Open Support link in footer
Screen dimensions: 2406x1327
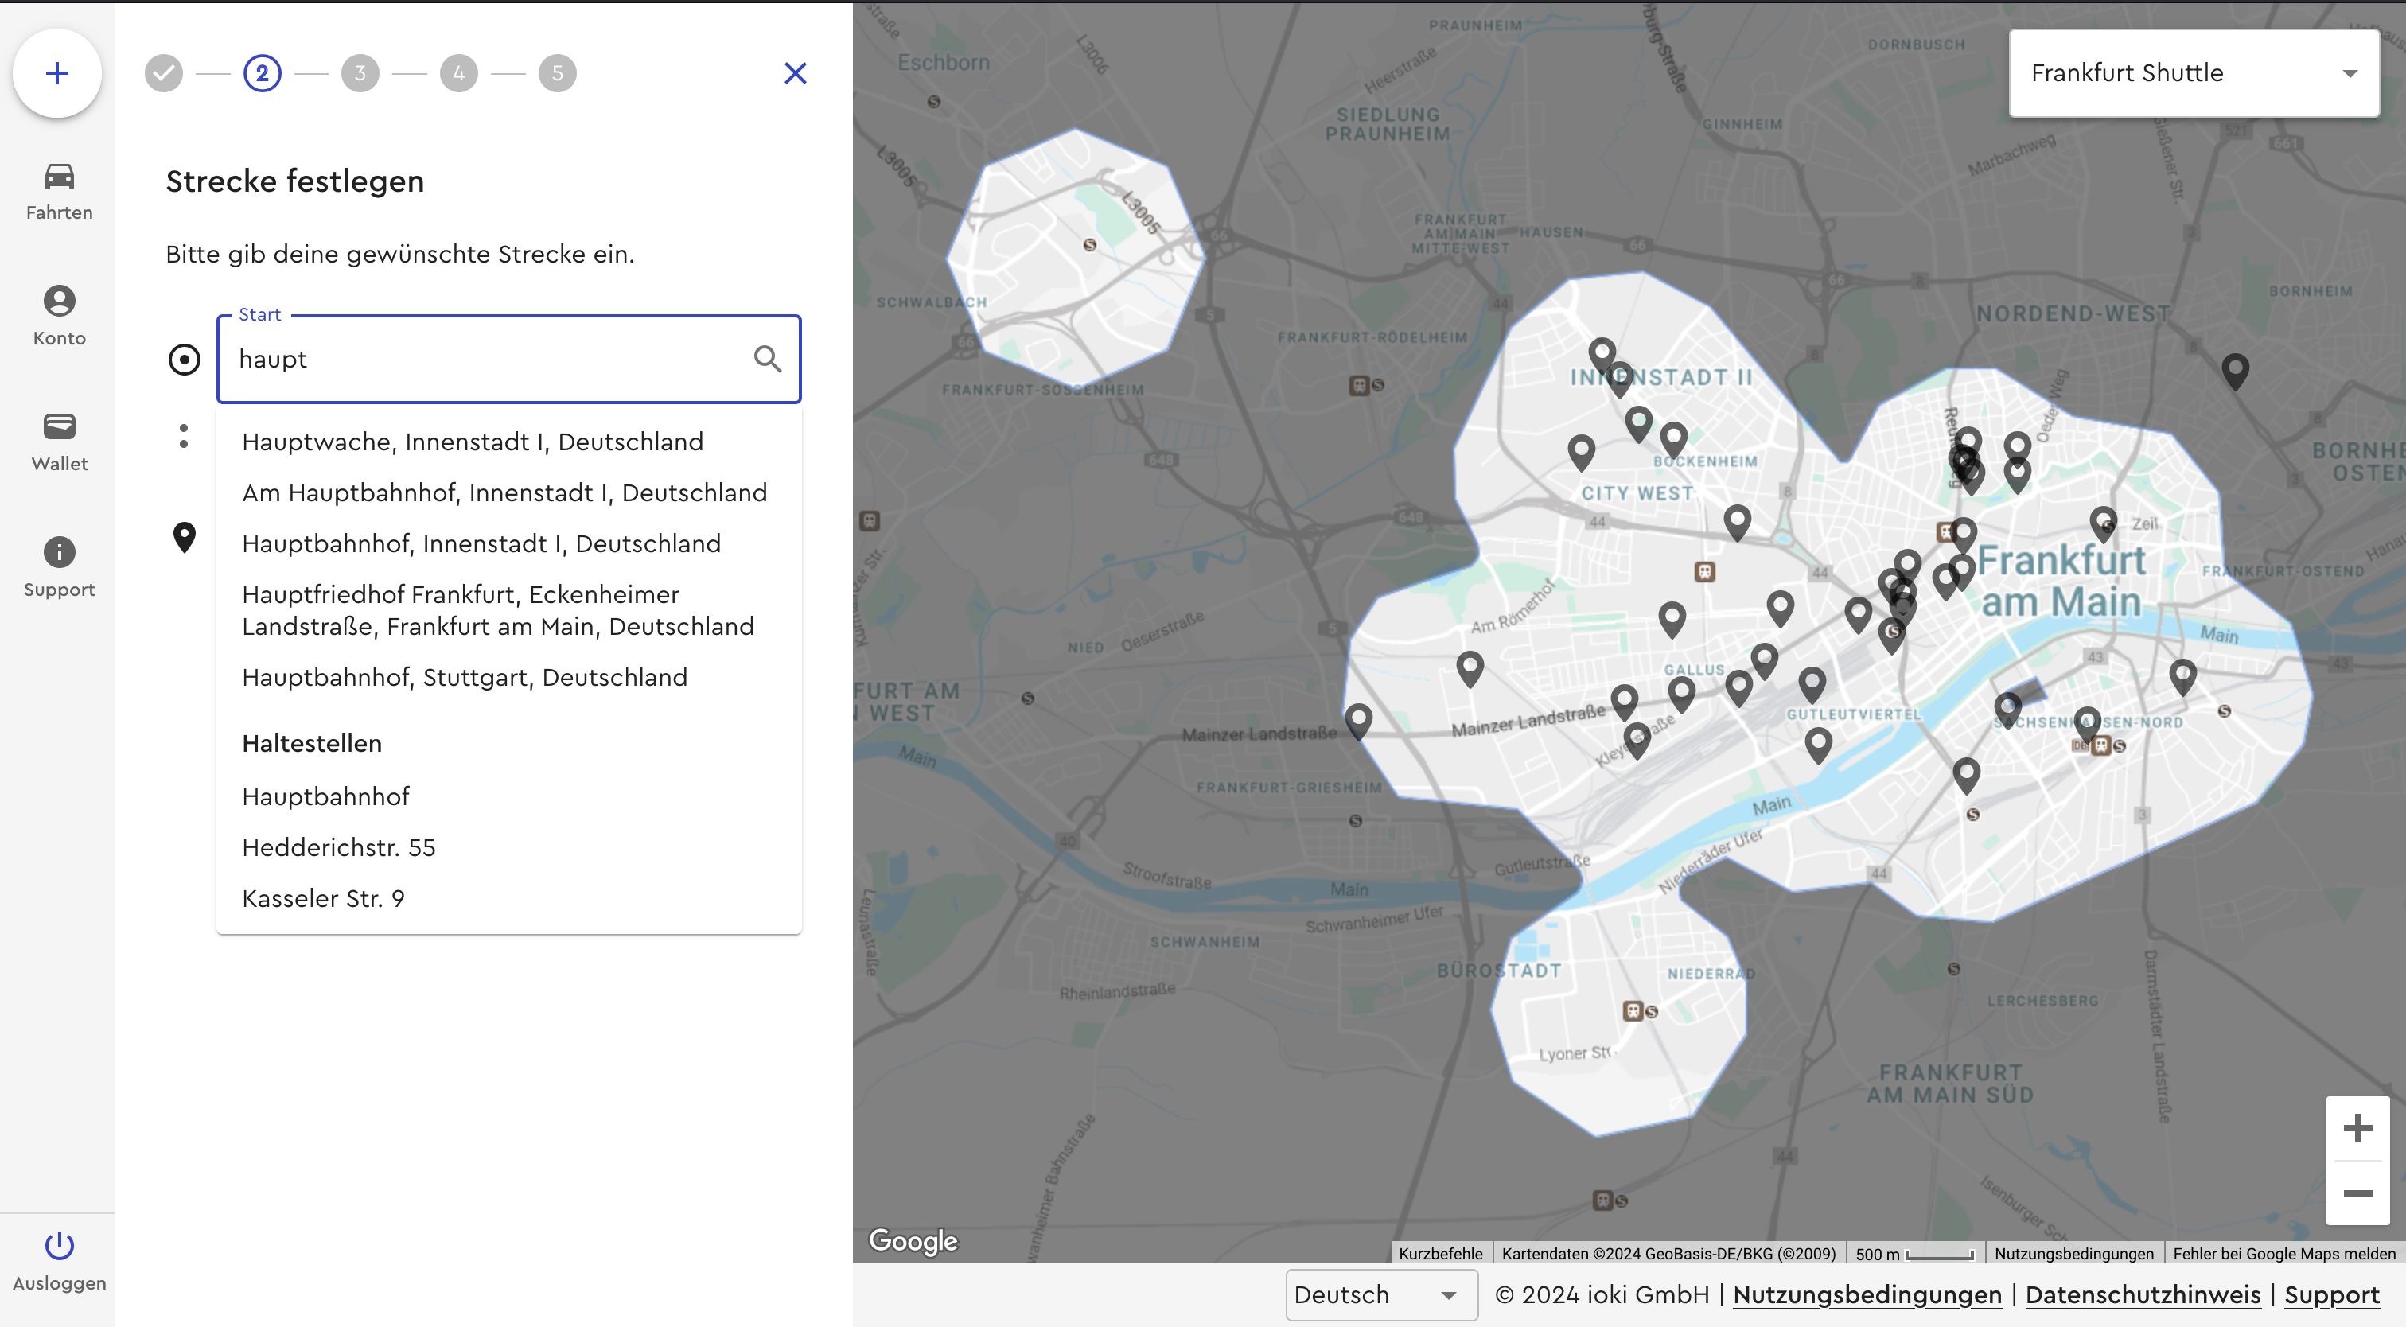(x=2331, y=1294)
